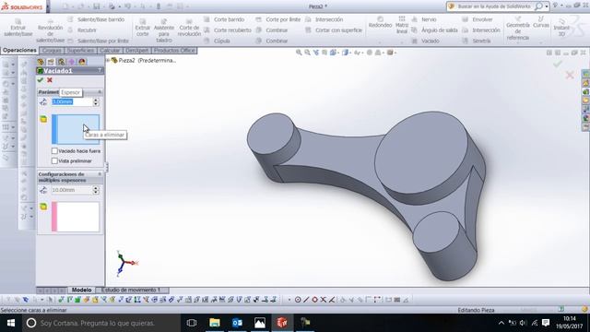Click Cortar con superficie tool
The width and height of the screenshot is (590, 332).
coord(334,30)
